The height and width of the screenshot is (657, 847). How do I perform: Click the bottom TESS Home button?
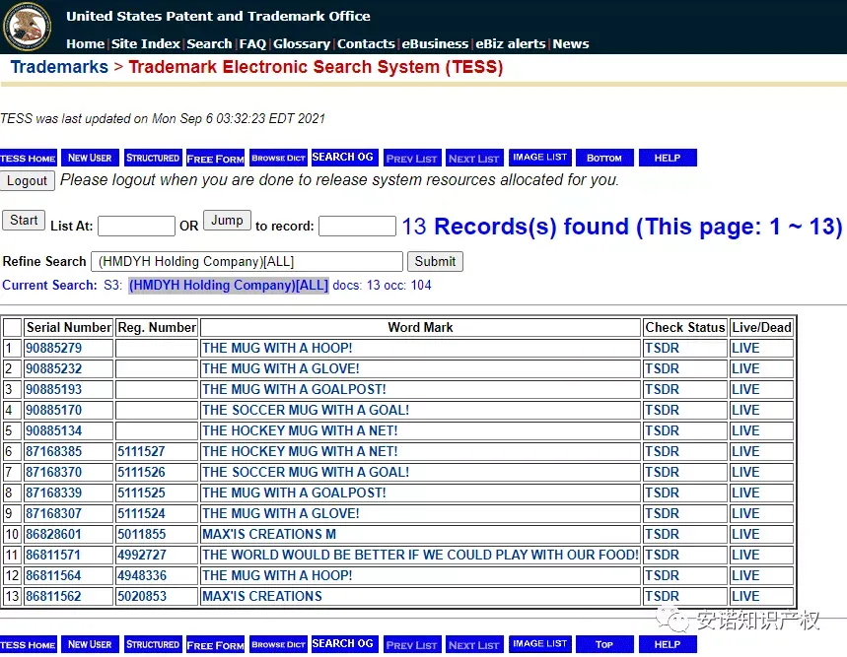(x=28, y=644)
